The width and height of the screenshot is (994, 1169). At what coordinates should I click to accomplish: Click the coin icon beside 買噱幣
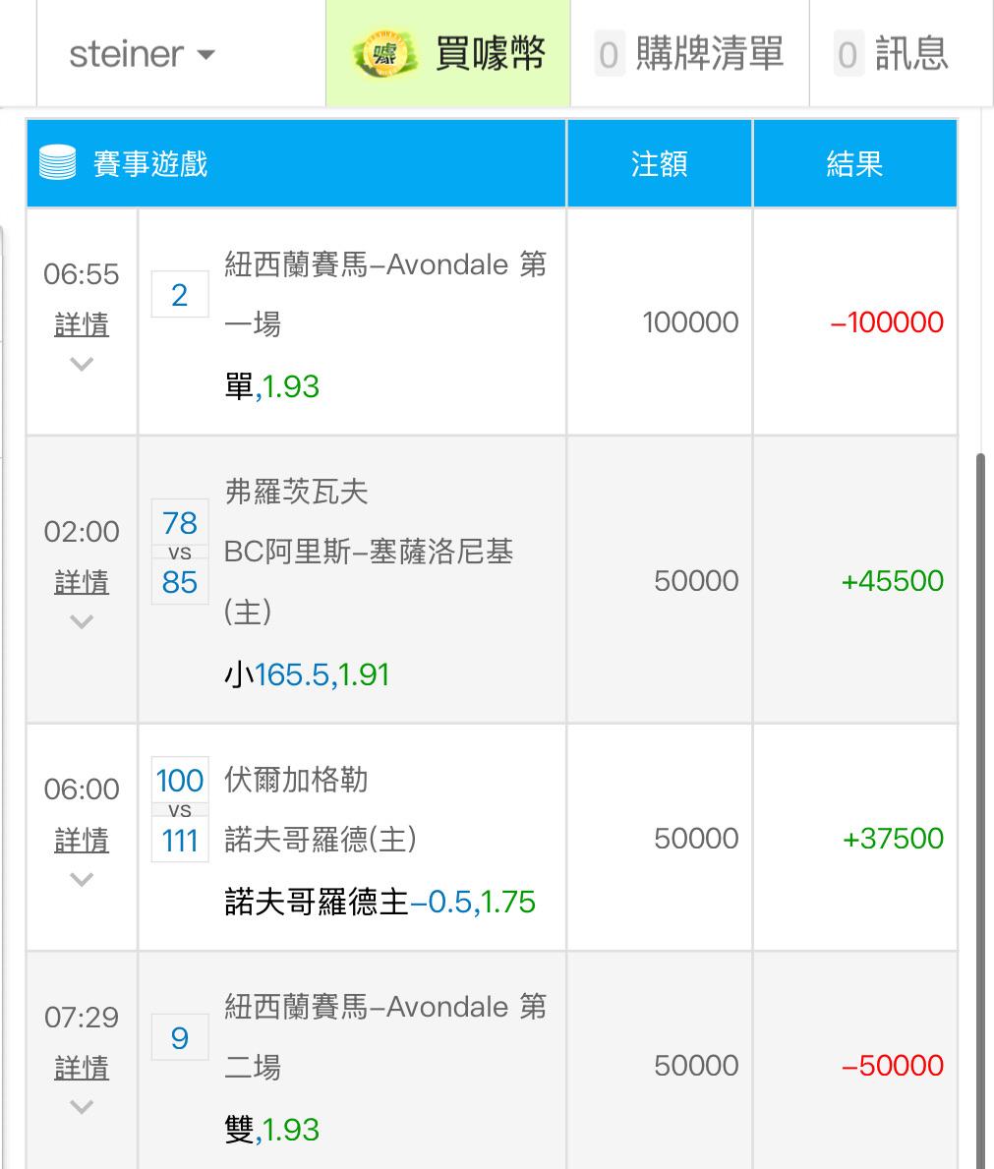click(x=380, y=53)
